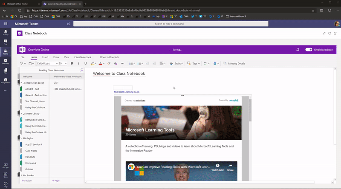This screenshot has width=341, height=189.
Task: Apply text highlight color
Action: tap(92, 63)
